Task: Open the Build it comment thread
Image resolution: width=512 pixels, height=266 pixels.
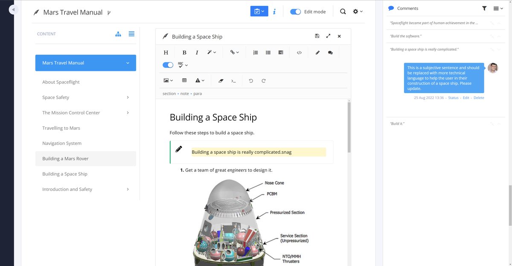Action: (397, 123)
